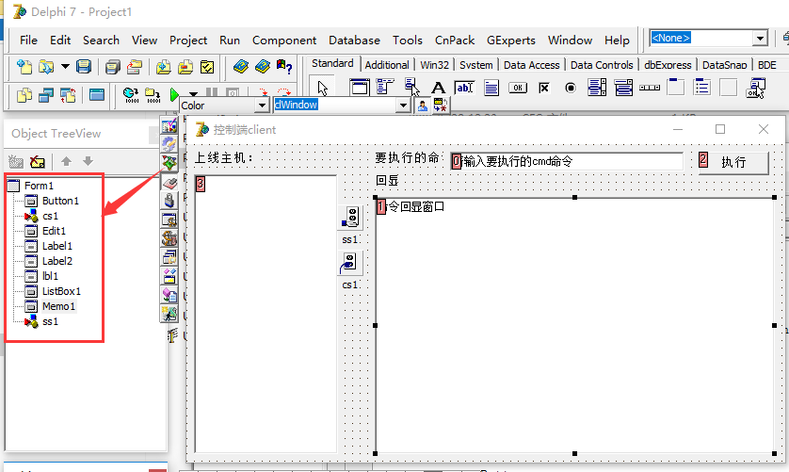Open the Project menu

188,41
